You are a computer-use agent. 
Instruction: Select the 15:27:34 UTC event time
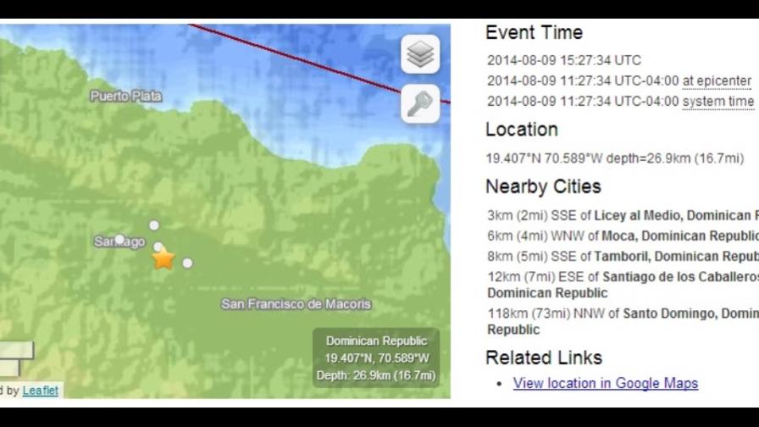[564, 60]
